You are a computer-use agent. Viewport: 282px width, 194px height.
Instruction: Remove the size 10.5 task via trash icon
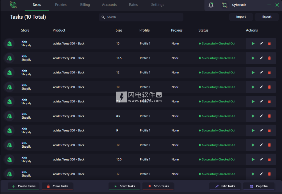[x=269, y=159]
